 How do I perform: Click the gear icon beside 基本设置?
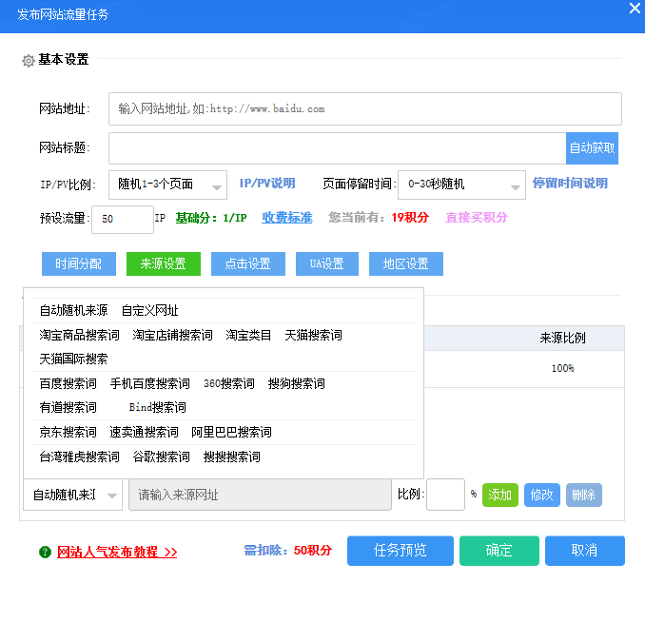coord(28,61)
